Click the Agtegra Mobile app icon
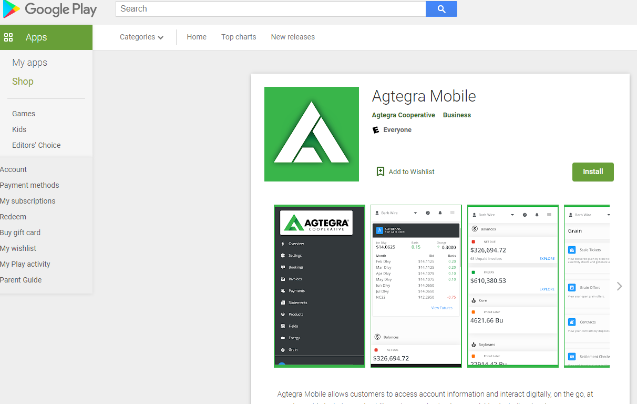This screenshot has width=637, height=404. (312, 134)
